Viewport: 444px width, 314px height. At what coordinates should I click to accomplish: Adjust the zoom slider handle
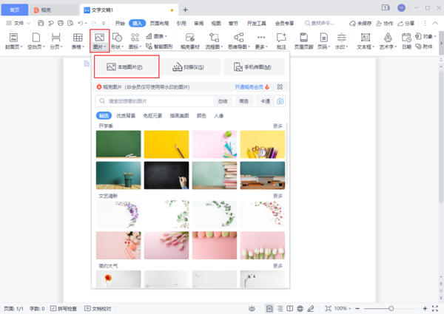click(x=391, y=309)
